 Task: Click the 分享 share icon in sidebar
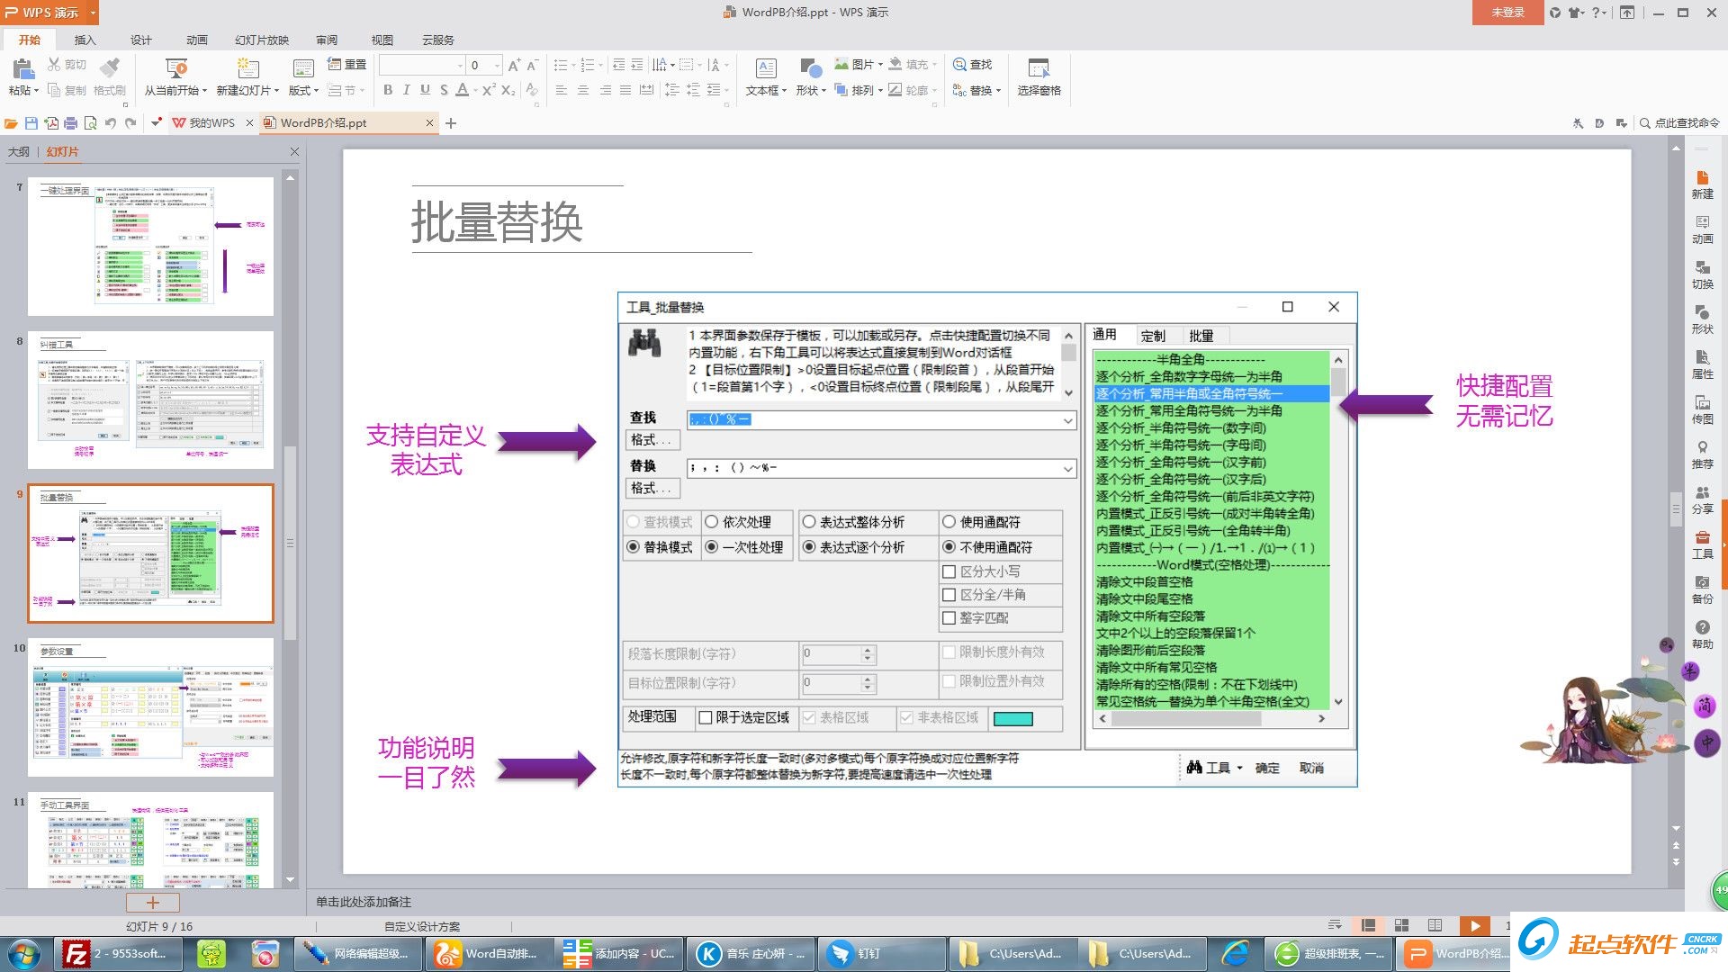click(1702, 499)
